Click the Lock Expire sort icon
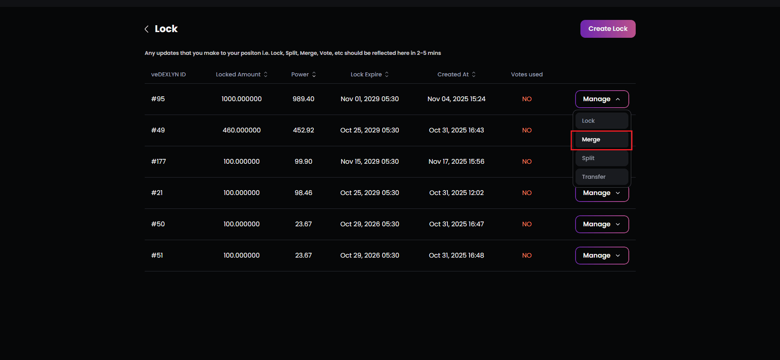Screen dimensions: 780x360 (387, 74)
